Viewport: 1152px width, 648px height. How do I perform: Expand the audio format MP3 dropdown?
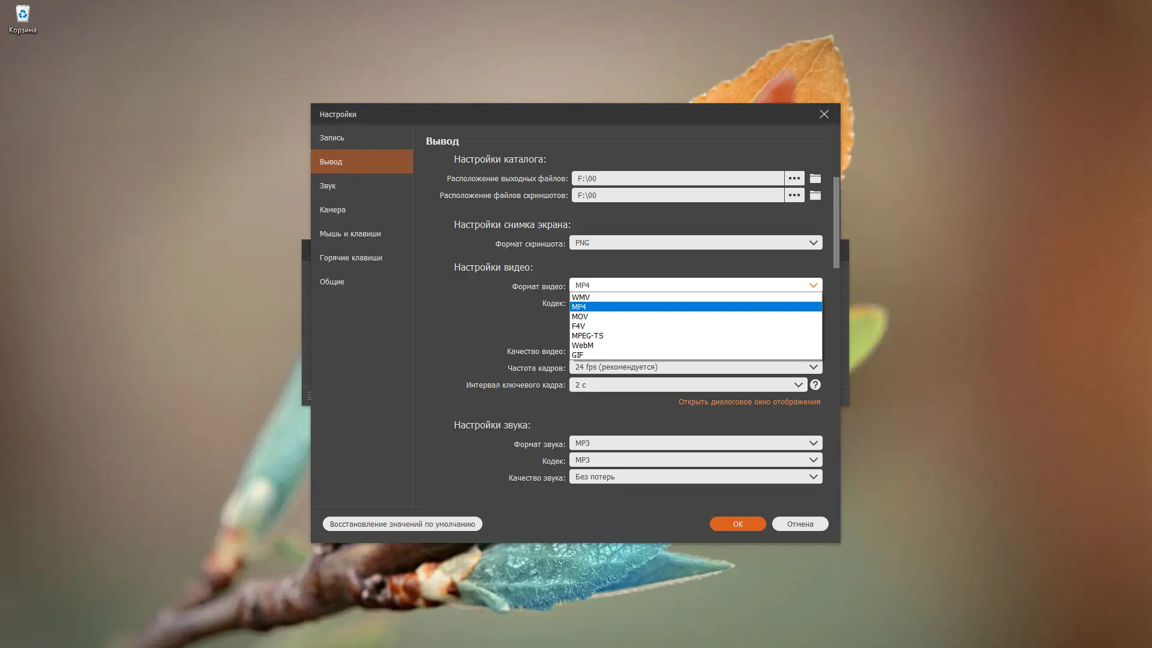click(x=695, y=443)
